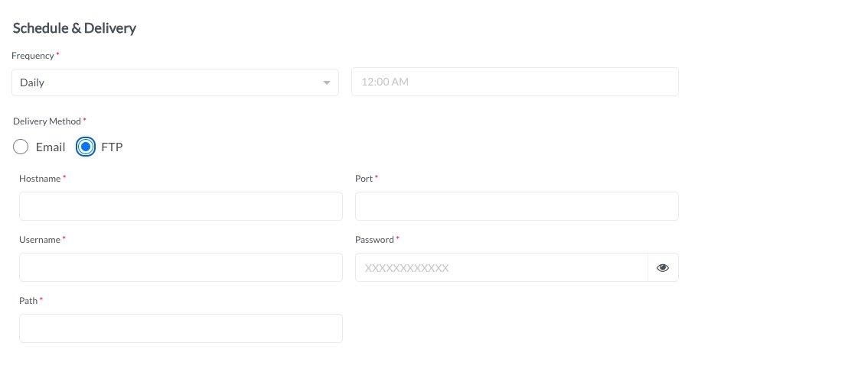Focus the Username input field

click(181, 267)
